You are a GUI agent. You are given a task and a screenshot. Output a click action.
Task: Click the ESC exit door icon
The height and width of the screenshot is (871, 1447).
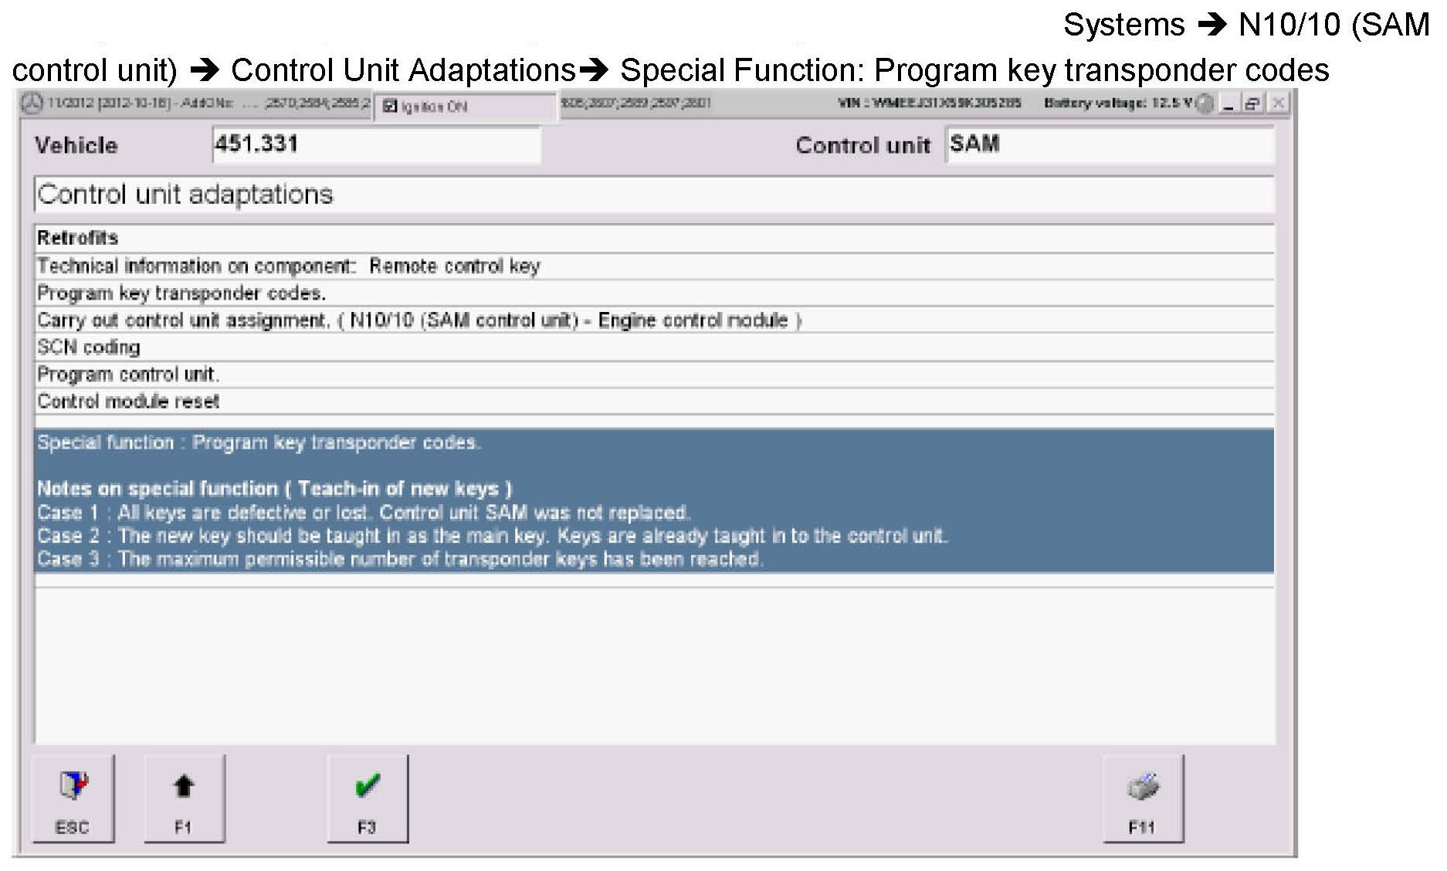pyautogui.click(x=73, y=788)
